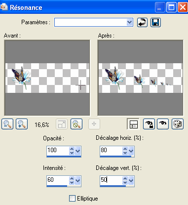Click the zoom to 100% magnifier icon
188x205 pixels.
[76, 124]
